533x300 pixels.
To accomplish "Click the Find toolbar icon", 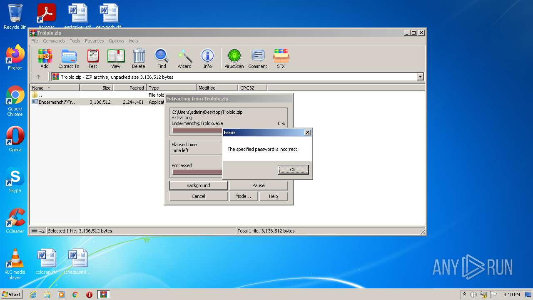I will 162,59.
